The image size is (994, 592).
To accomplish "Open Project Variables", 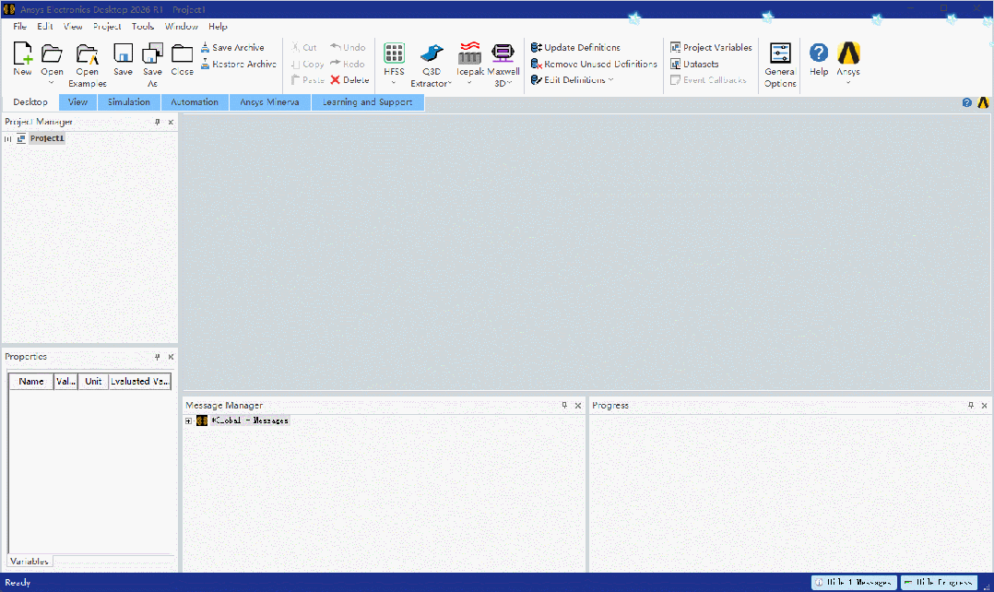I will (x=711, y=48).
